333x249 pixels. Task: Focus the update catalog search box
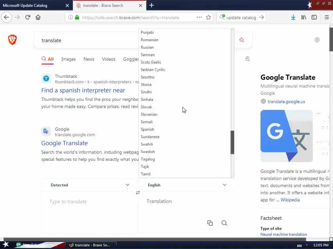[x=241, y=18]
